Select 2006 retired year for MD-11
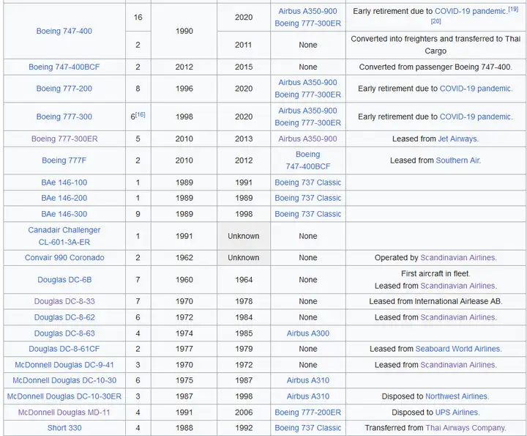Screen dimensions: 527x436 [x=244, y=412]
